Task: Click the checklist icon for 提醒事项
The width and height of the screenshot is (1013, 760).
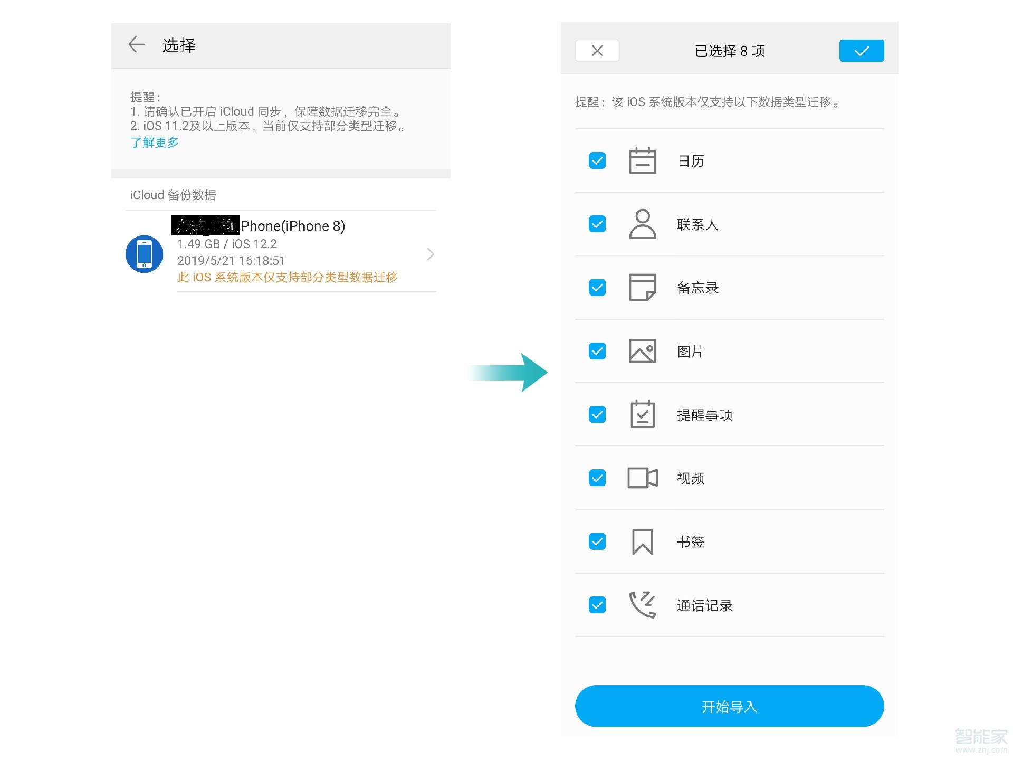Action: pos(643,414)
